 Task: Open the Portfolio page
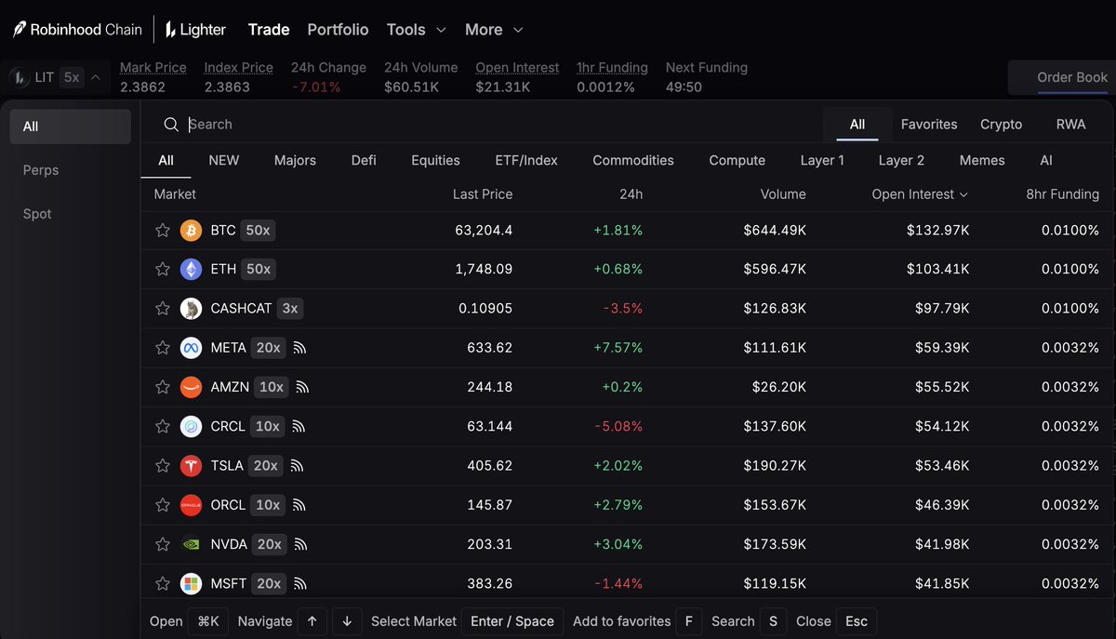tap(338, 30)
